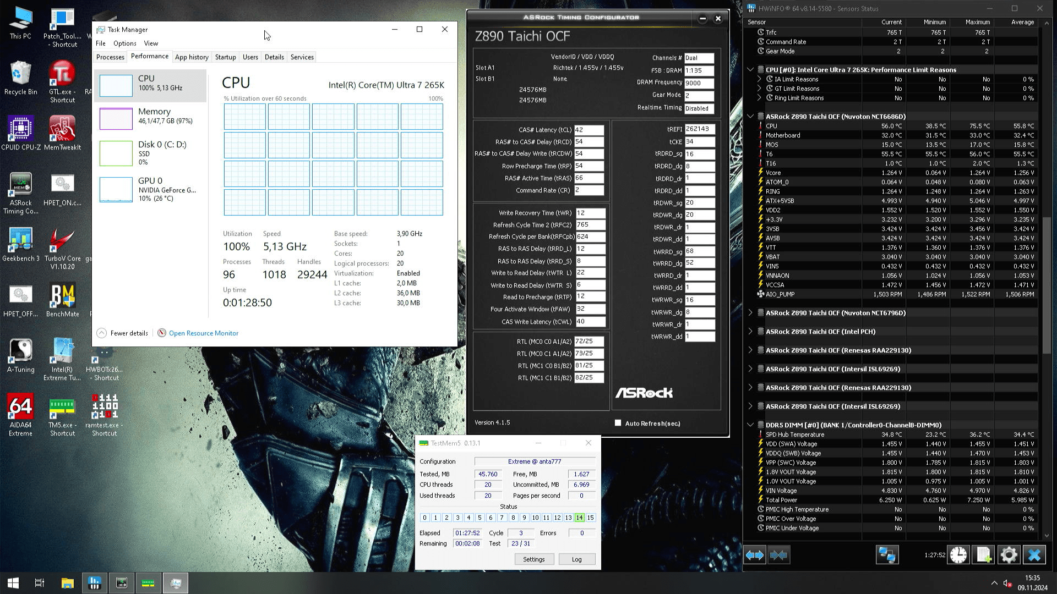Expand IA Limit Reasons row

[x=759, y=79]
